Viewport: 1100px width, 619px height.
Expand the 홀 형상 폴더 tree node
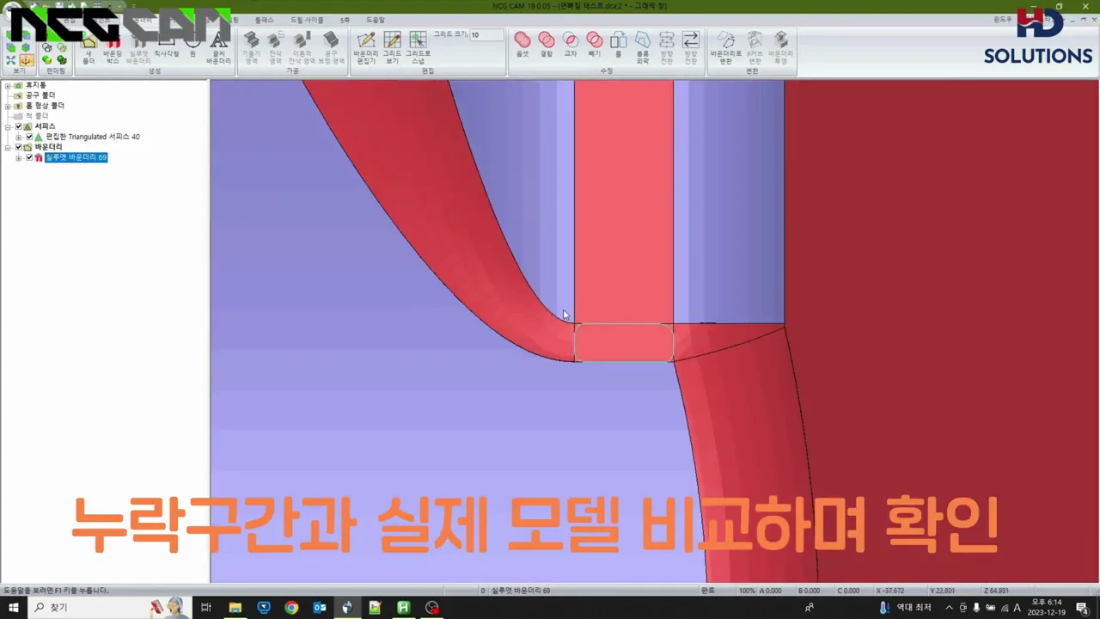(x=8, y=106)
